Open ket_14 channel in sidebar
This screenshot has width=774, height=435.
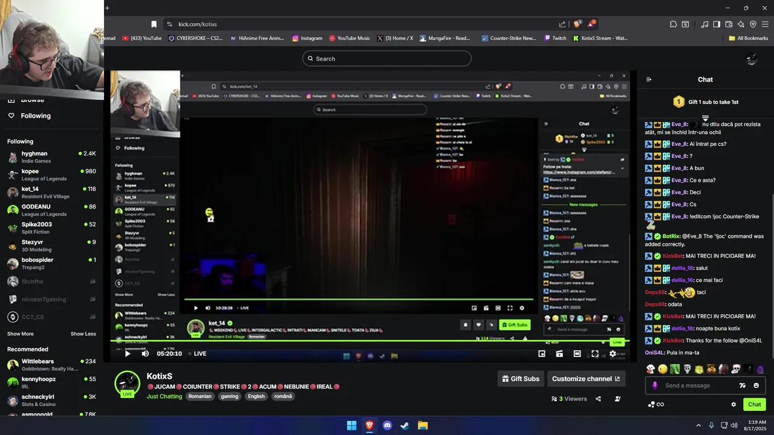click(x=51, y=192)
